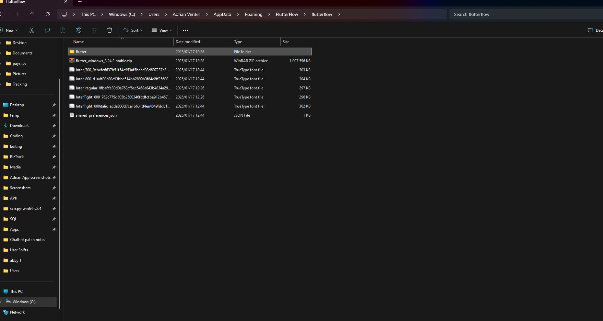The image size is (603, 321).
Task: Open the New item dropdown
Action: (9, 30)
